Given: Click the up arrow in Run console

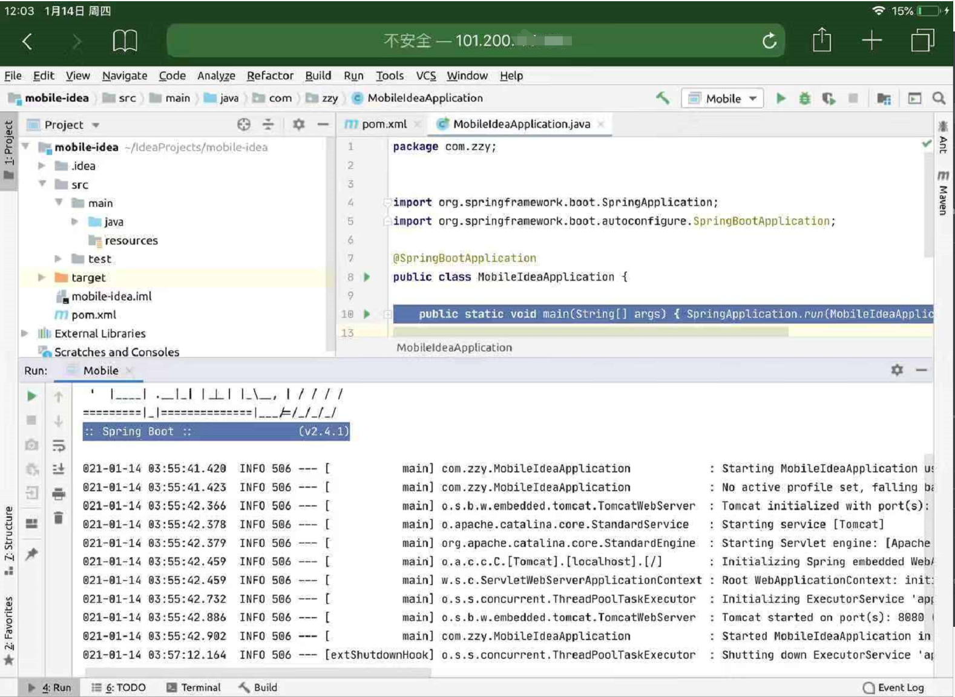Looking at the screenshot, I should click(x=58, y=396).
